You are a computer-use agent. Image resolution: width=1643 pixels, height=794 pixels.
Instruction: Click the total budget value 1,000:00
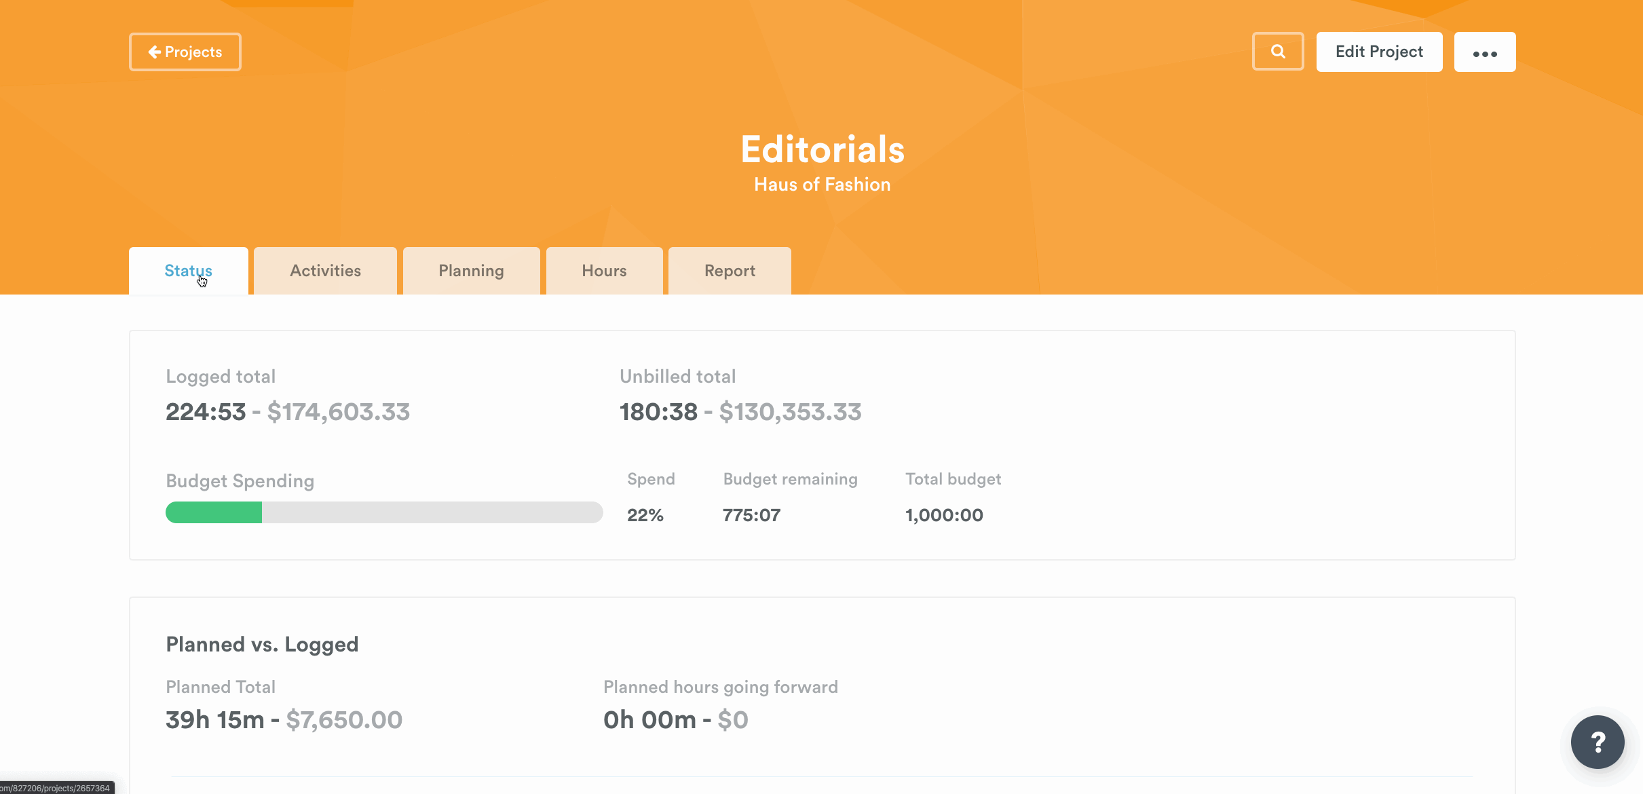(x=943, y=515)
